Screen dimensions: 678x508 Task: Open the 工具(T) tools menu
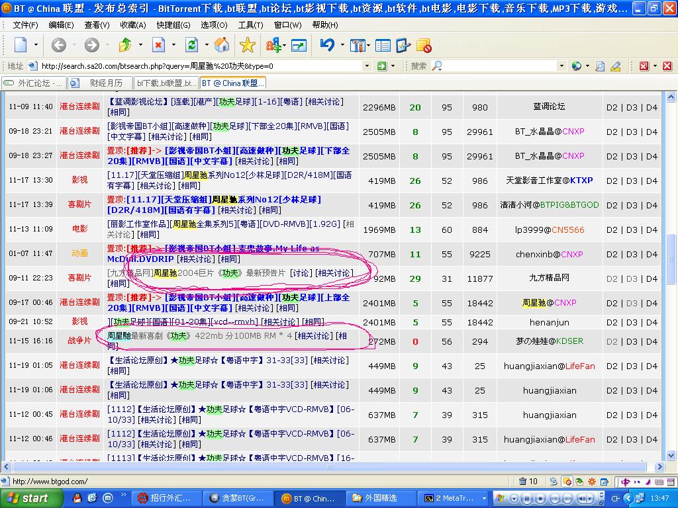click(x=250, y=25)
